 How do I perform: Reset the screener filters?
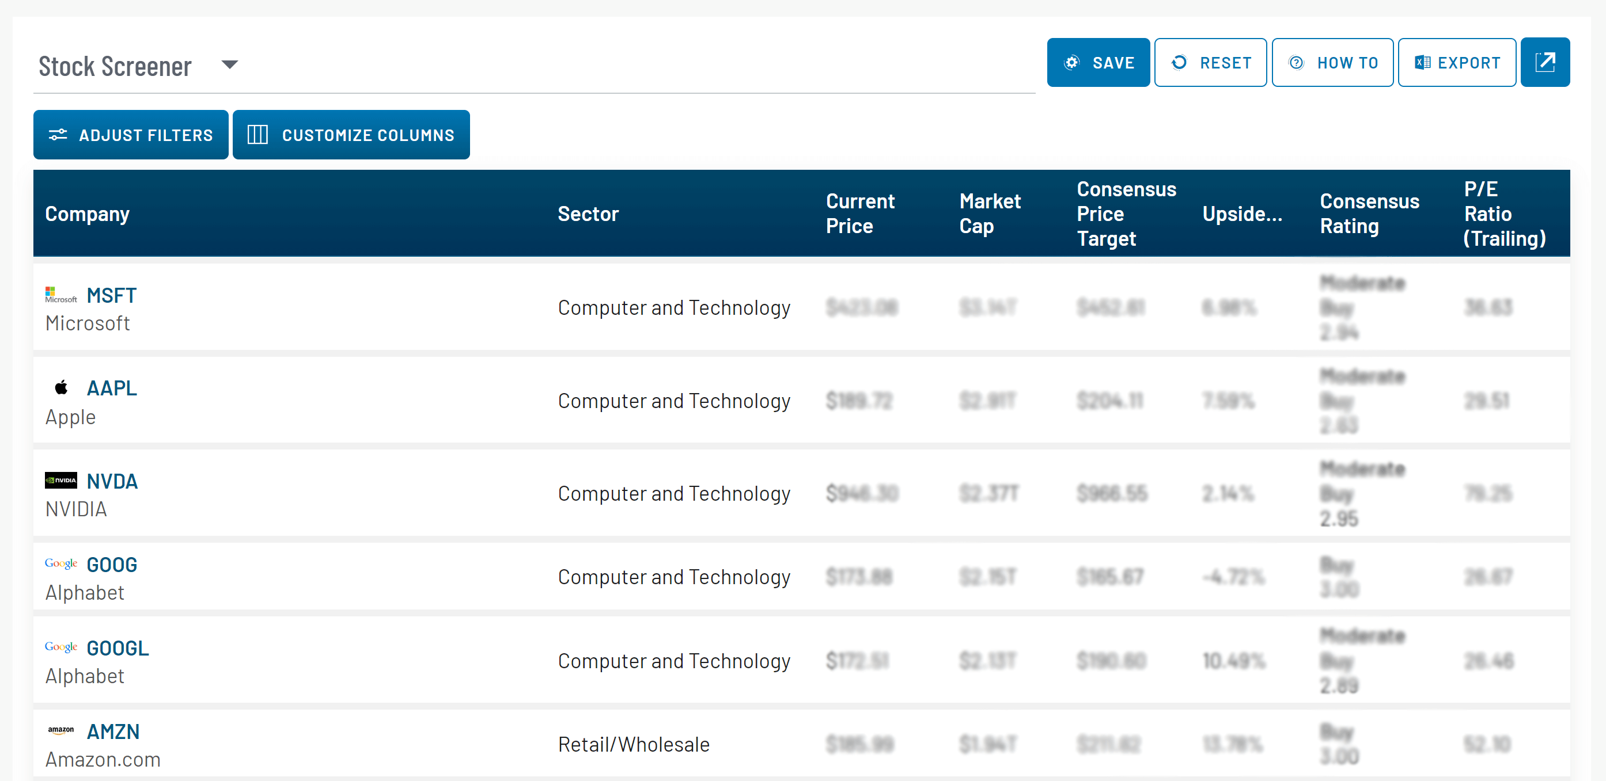pyautogui.click(x=1210, y=62)
